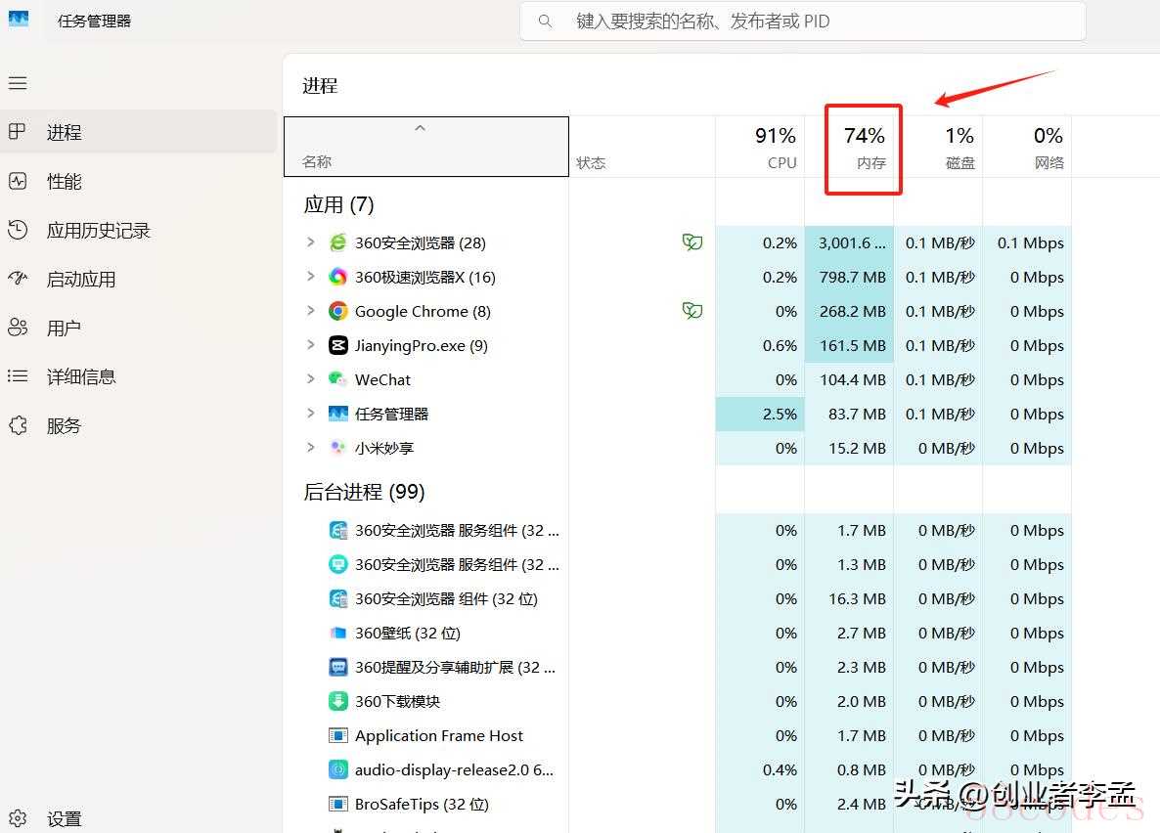Click the 15.2 MB memory value for 小米妙享

(x=857, y=448)
